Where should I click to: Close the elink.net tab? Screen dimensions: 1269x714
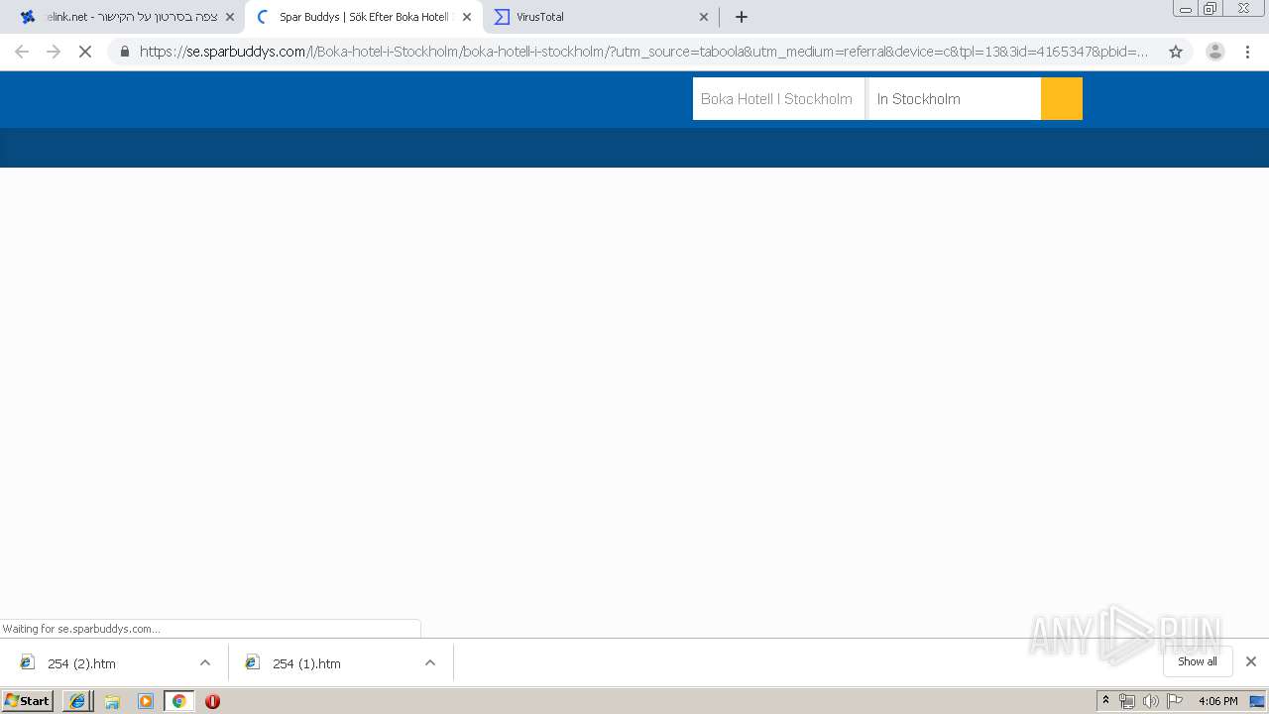tap(230, 17)
